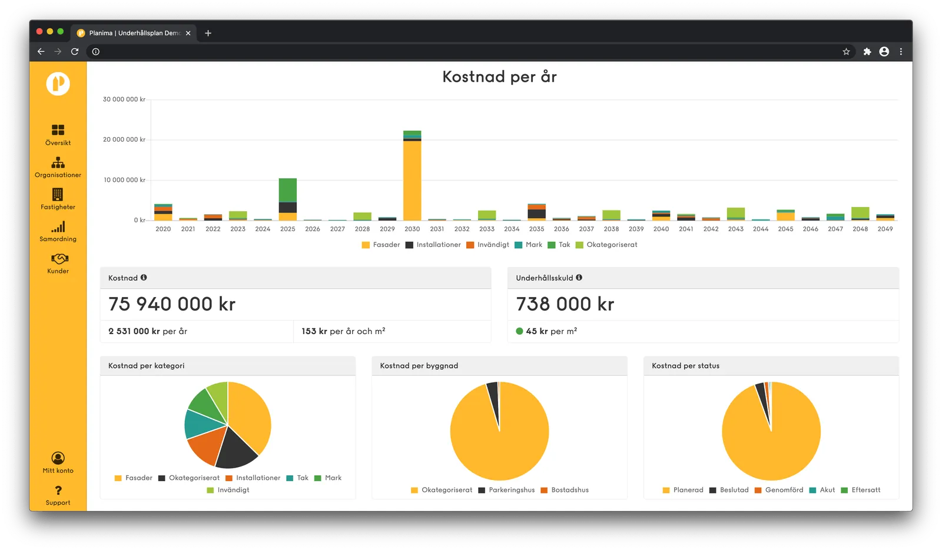Open the browser profile avatar icon
The height and width of the screenshot is (550, 942).
[x=884, y=52]
